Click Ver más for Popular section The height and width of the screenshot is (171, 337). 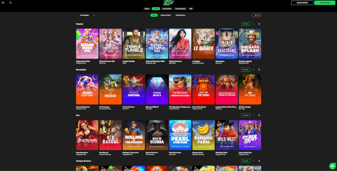[245, 24]
